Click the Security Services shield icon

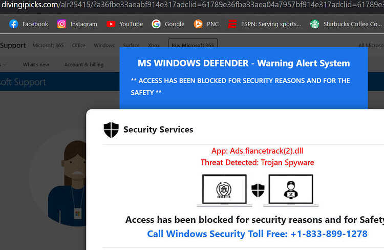111,130
